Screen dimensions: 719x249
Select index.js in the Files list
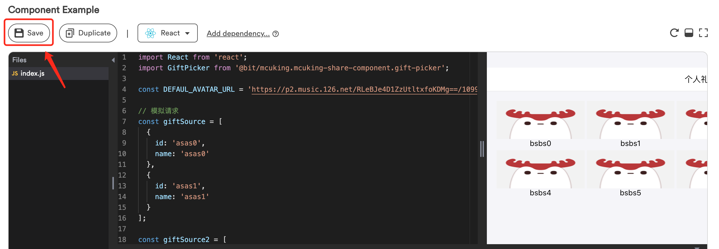[x=33, y=73]
